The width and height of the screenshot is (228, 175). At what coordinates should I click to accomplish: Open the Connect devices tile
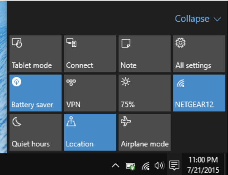point(90,54)
